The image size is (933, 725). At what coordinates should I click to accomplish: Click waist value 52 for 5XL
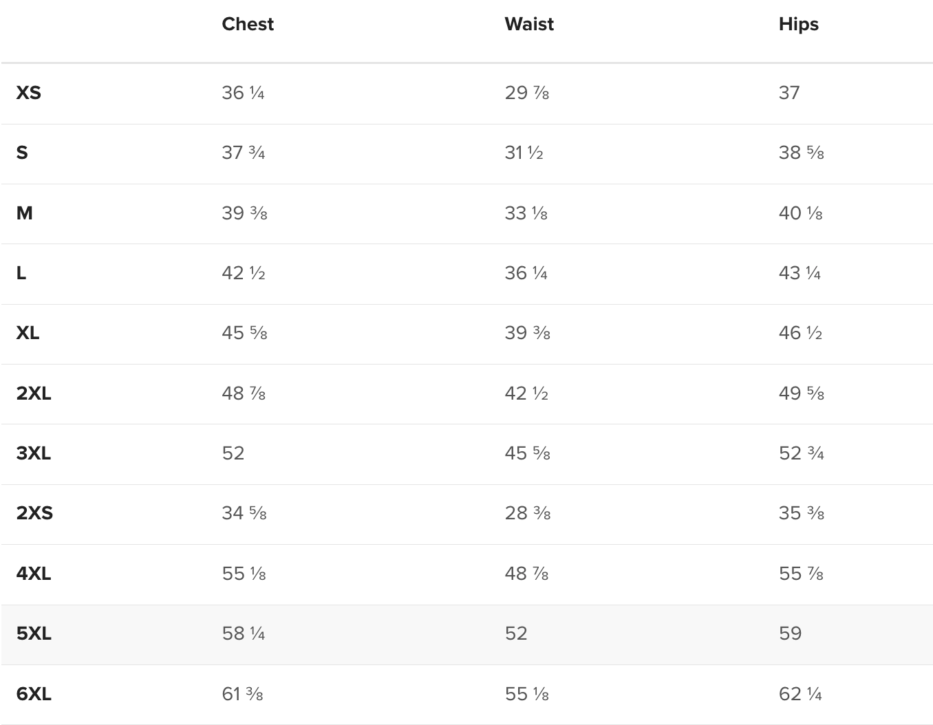516,634
